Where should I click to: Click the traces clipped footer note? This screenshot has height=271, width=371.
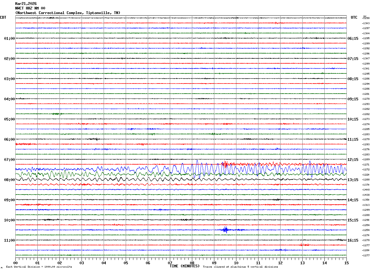[240, 267]
